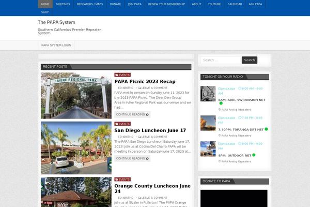Screen dimensions: 310x207
Task: Open Orange County Luncheon June 24 title
Action: coord(152,188)
